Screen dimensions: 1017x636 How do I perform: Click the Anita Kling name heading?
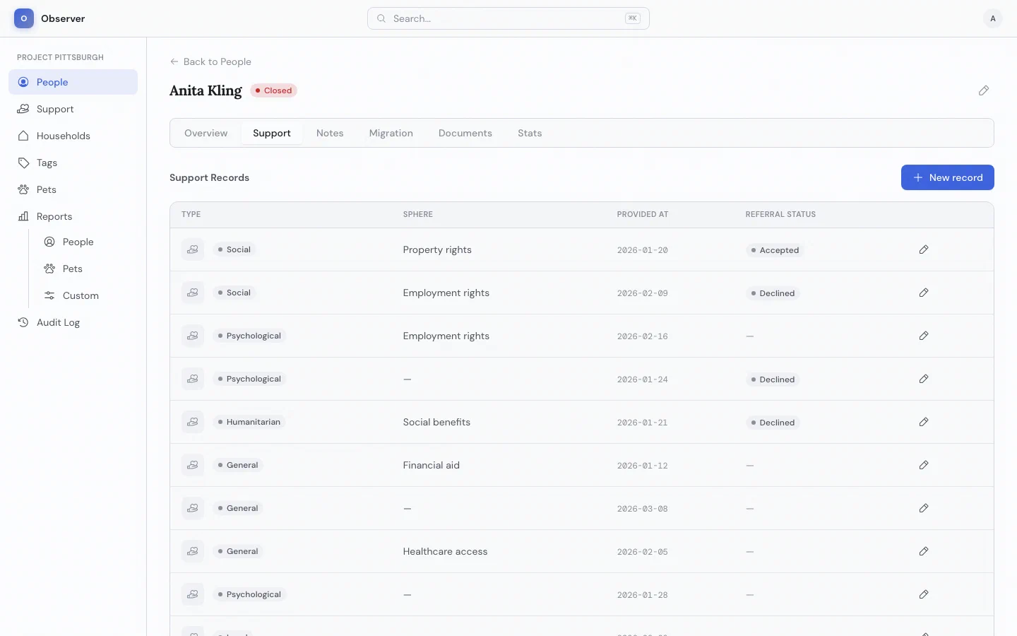[206, 90]
